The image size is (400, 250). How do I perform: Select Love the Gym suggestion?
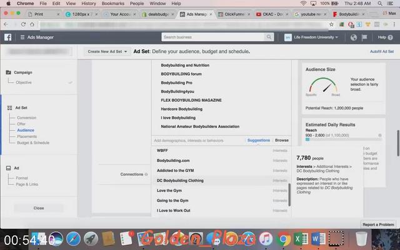221,191
